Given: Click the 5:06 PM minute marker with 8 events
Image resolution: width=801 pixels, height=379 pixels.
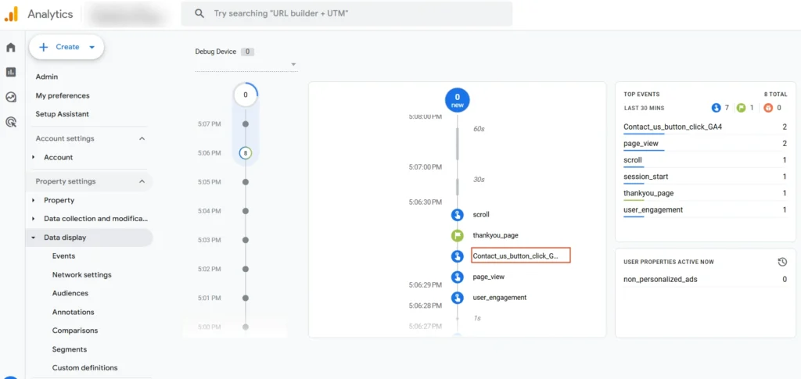Looking at the screenshot, I should 246,153.
